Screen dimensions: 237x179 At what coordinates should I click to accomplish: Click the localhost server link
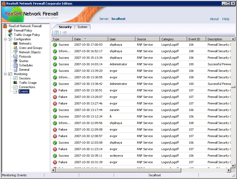119,19
